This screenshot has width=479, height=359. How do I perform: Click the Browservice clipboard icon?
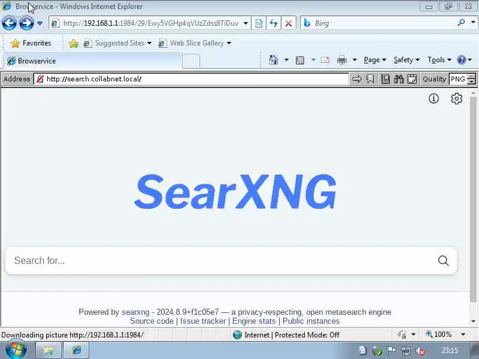412,79
